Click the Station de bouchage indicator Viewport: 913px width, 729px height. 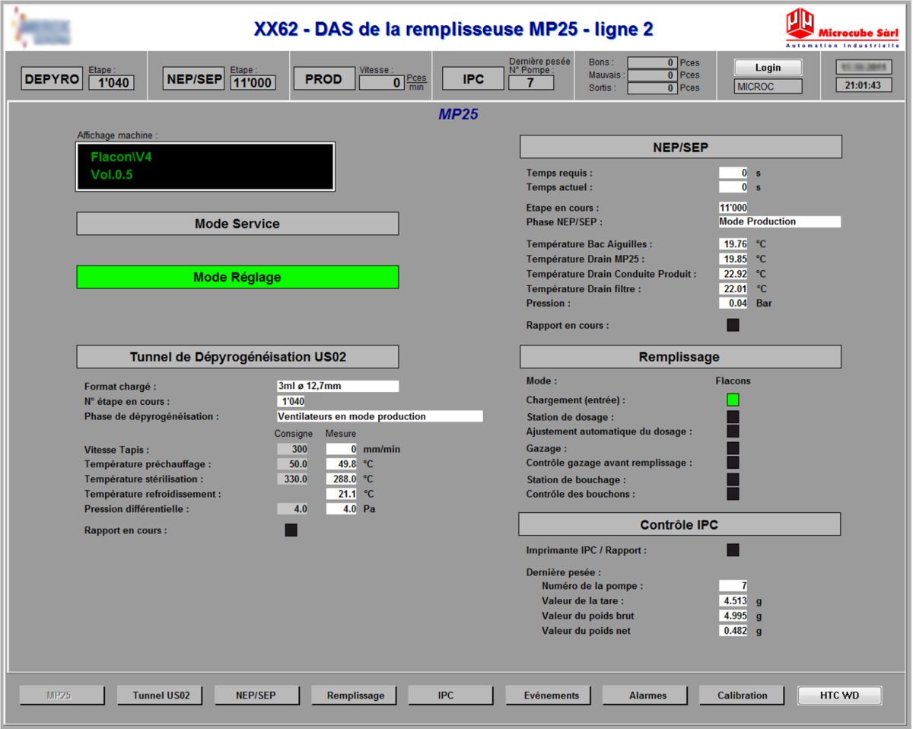(733, 479)
